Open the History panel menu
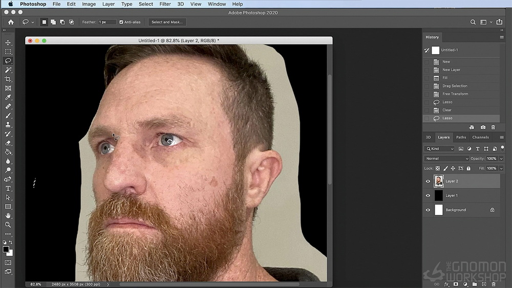Viewport: 512px width, 288px height. [x=502, y=37]
